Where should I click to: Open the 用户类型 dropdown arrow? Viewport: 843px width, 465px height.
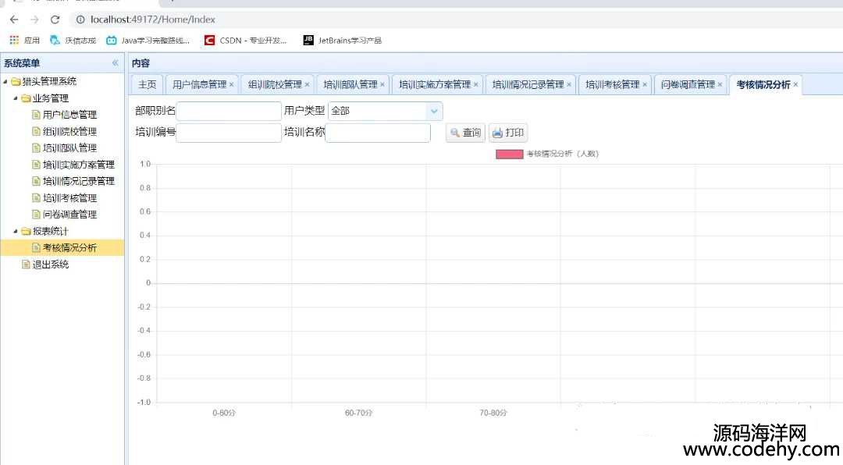tap(434, 112)
